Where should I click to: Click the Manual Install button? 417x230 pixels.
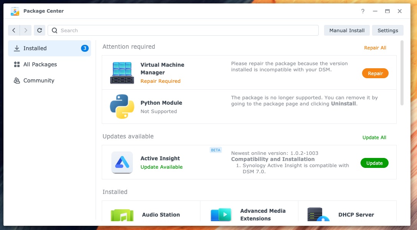click(x=347, y=30)
